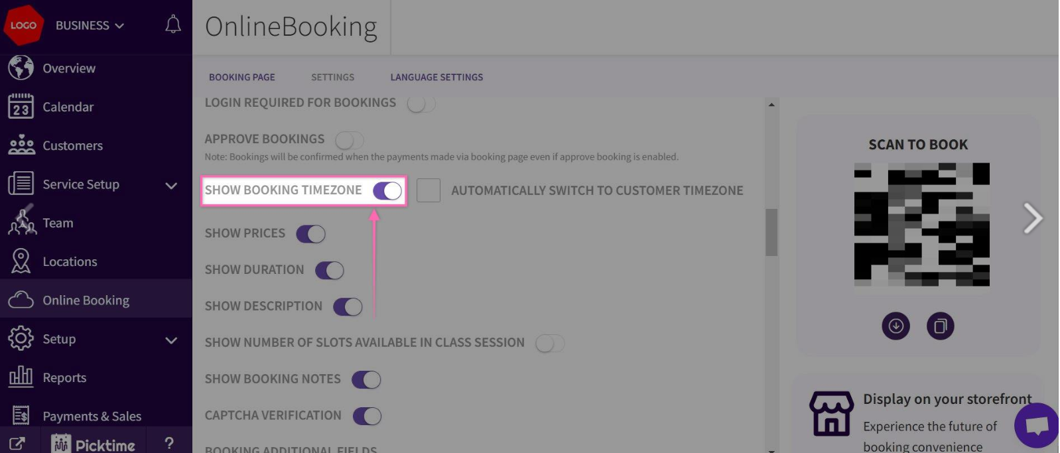Select the Reports icon
The height and width of the screenshot is (453, 1060).
coord(21,377)
